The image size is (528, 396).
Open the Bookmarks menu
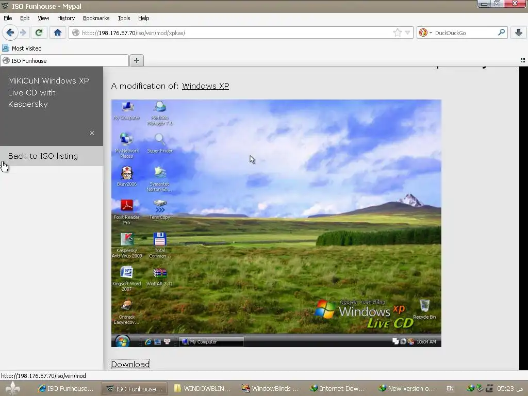pyautogui.click(x=96, y=18)
